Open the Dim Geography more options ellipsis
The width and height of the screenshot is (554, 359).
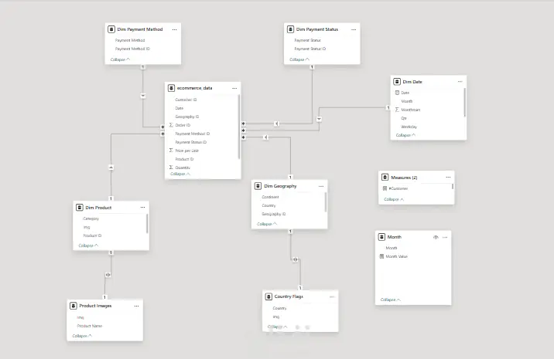click(321, 186)
